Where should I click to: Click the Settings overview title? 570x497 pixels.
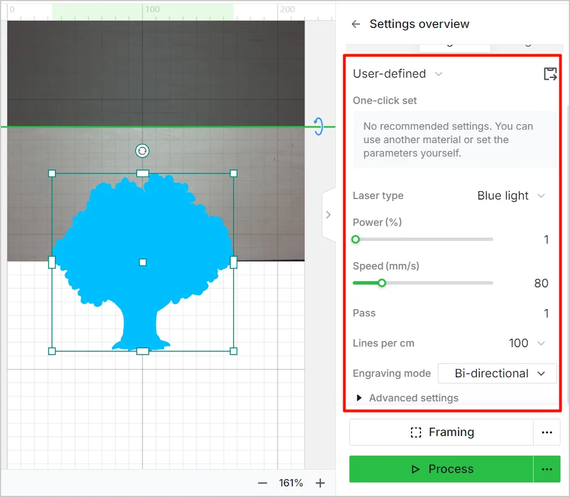419,24
